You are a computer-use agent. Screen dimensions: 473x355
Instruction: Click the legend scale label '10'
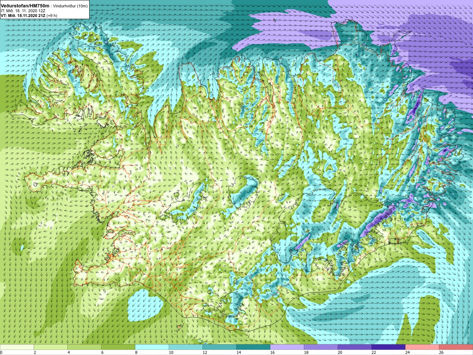171,352
